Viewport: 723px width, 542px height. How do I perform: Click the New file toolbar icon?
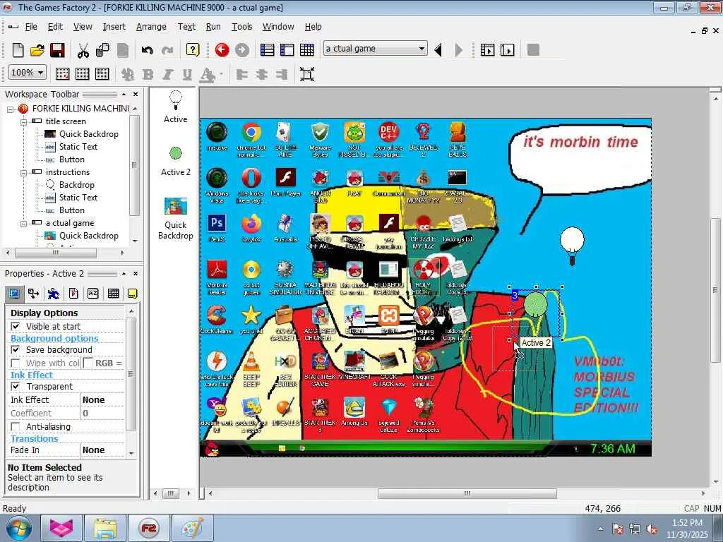click(x=18, y=50)
